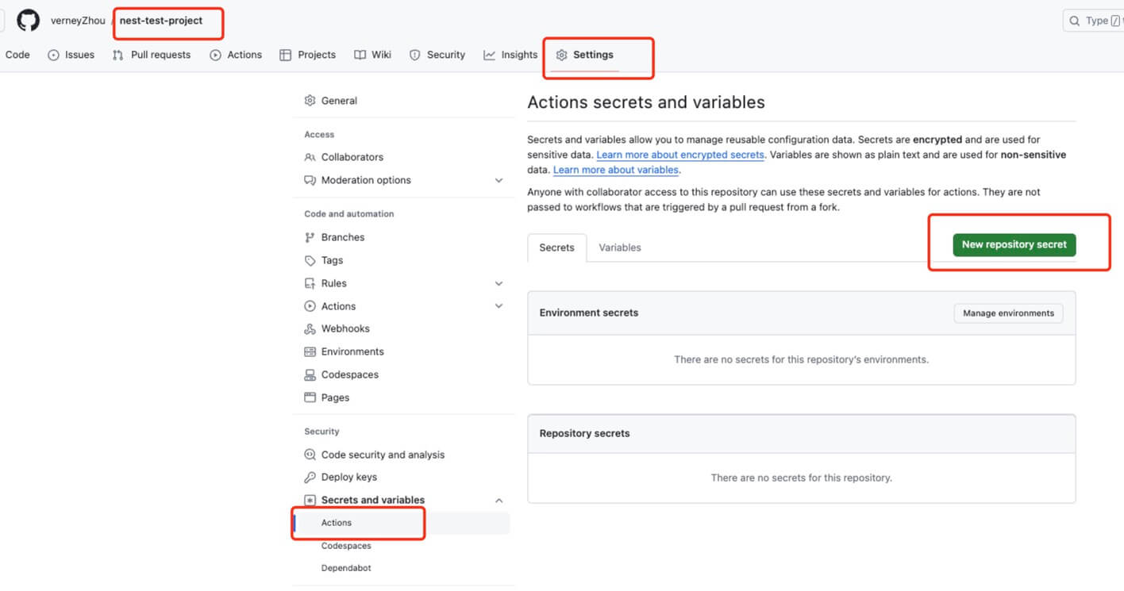Expand the Rules section chevron

[x=498, y=283]
